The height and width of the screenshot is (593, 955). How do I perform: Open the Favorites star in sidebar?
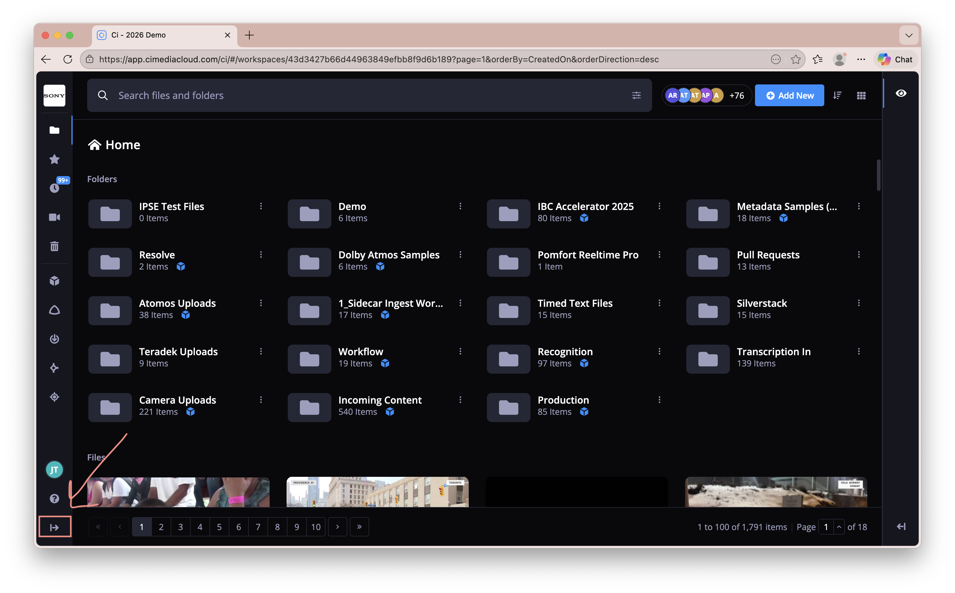pyautogui.click(x=54, y=159)
